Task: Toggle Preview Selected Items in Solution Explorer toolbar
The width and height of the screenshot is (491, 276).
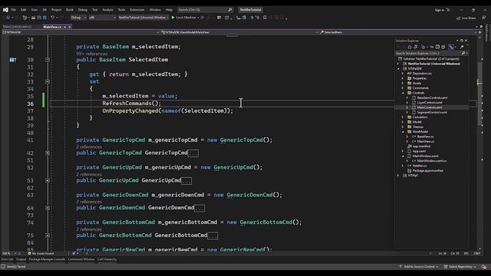Action: pyautogui.click(x=451, y=47)
